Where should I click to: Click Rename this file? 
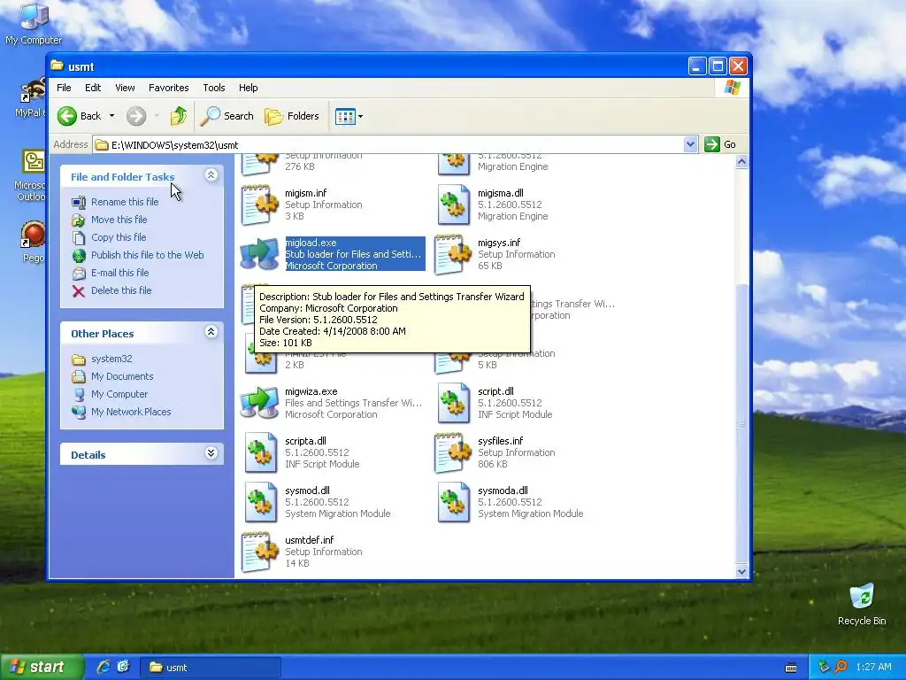(x=125, y=202)
